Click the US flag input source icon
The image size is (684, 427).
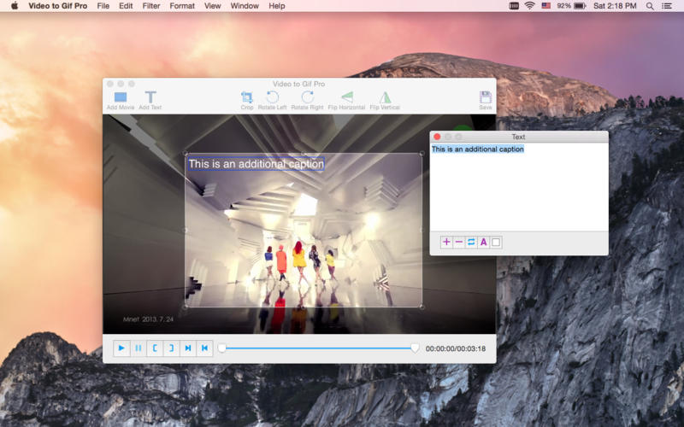546,6
